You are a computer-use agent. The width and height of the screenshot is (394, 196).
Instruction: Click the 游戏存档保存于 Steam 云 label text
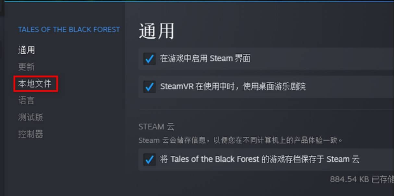coord(260,159)
